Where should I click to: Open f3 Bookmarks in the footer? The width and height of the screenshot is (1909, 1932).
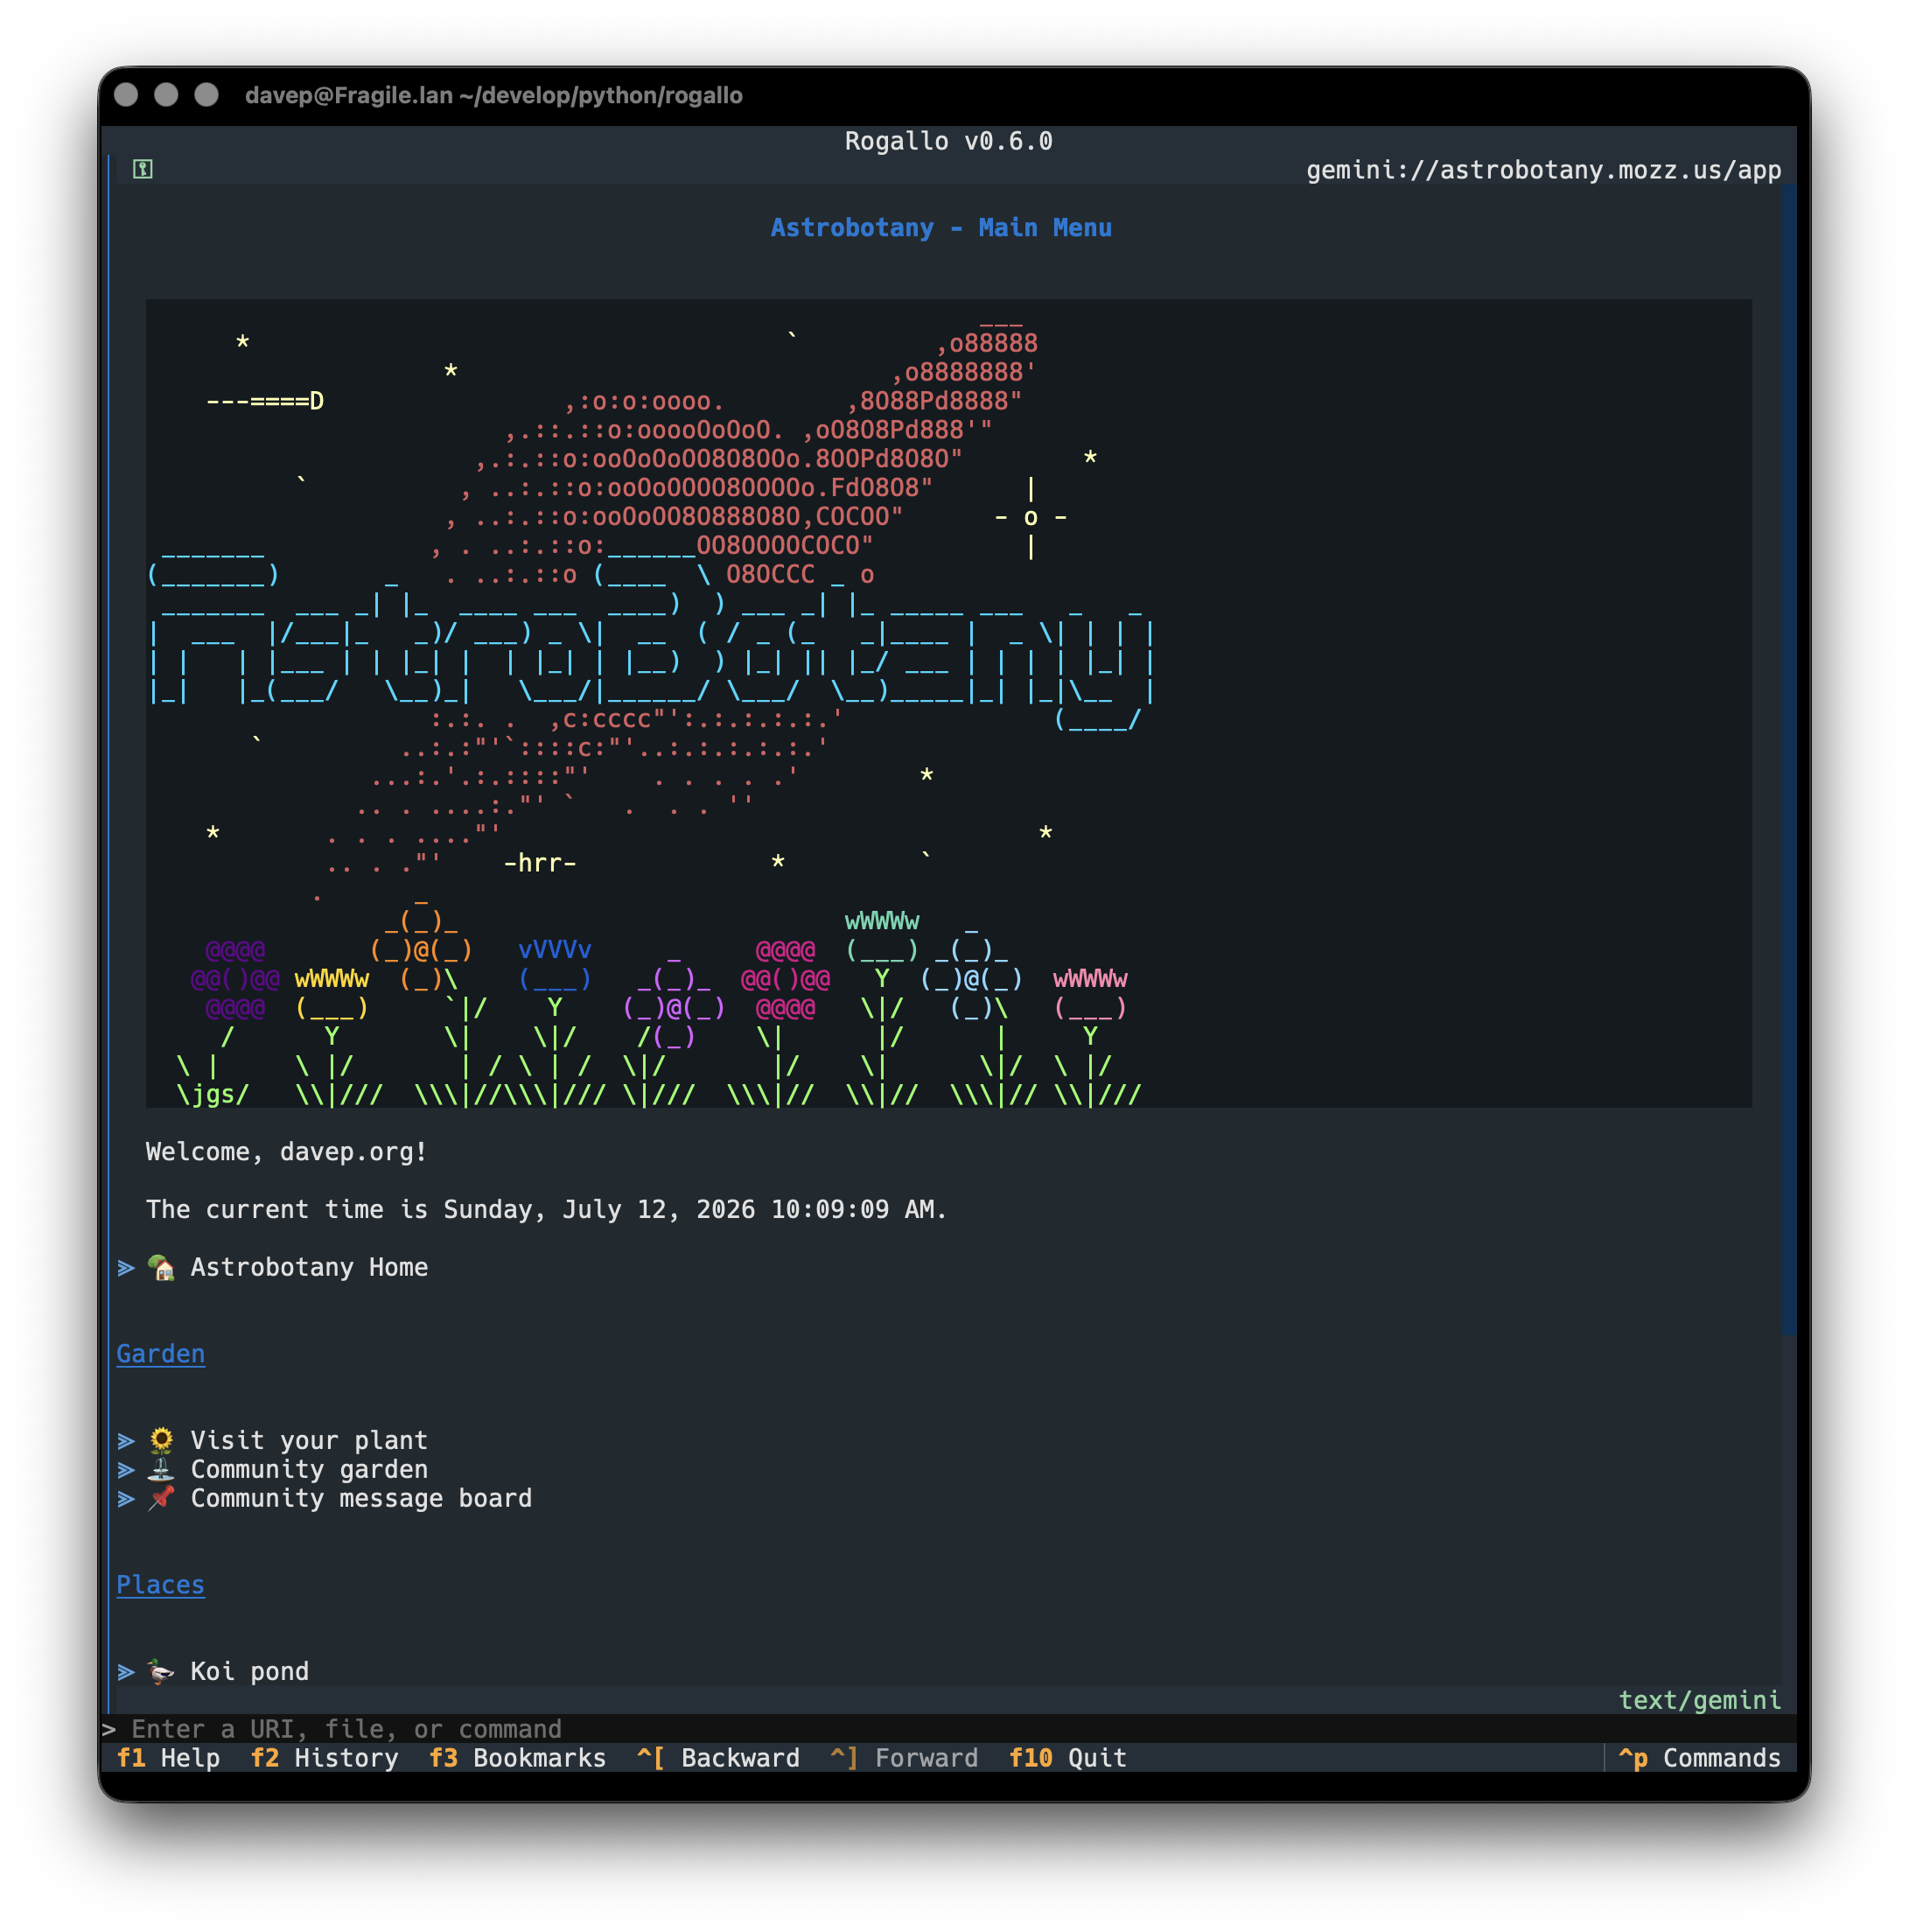pos(517,1758)
